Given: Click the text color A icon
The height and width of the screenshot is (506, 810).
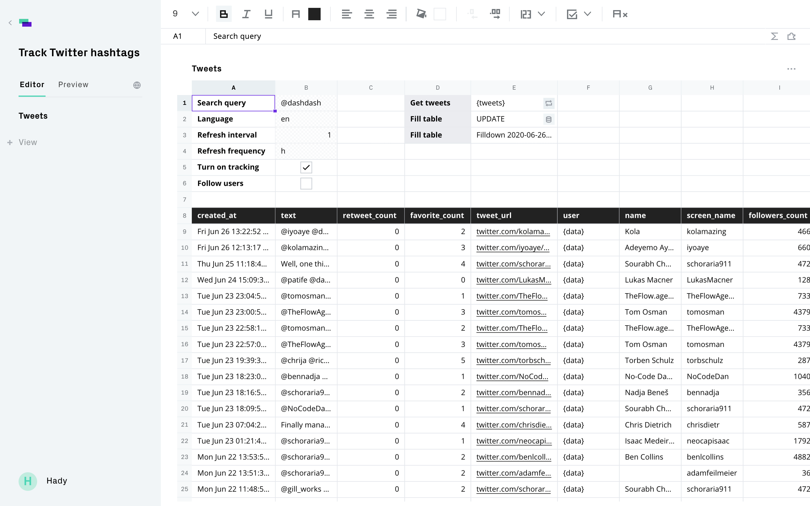Looking at the screenshot, I should tap(296, 14).
